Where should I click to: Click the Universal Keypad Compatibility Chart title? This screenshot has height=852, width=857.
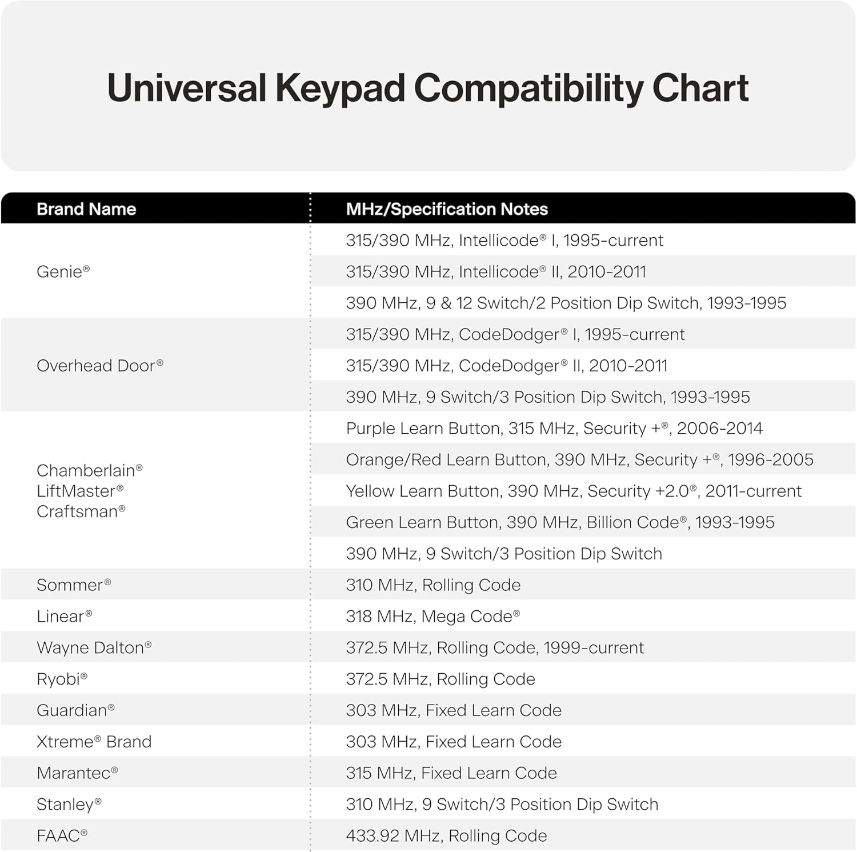click(427, 89)
